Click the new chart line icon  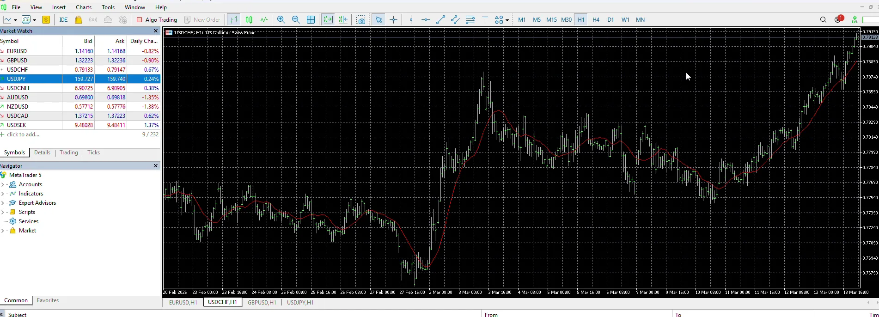click(7, 20)
